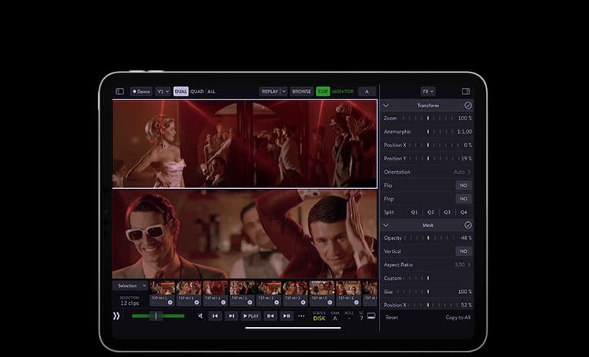
Task: Mute audio with the speaker icon
Action: point(200,316)
